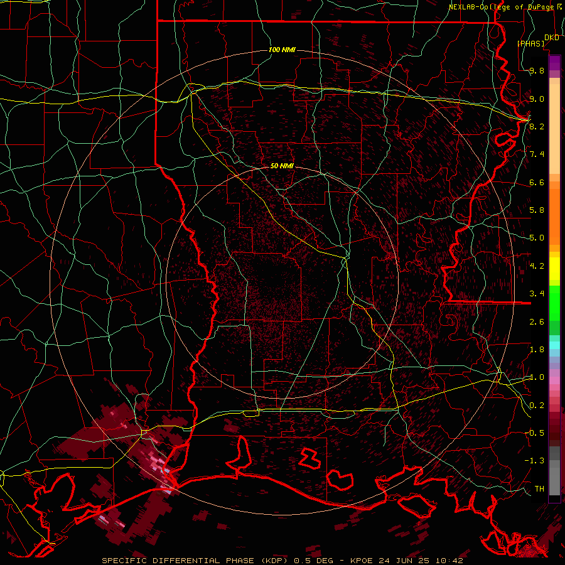Click the 9.8 value on the color scale

tap(537, 71)
